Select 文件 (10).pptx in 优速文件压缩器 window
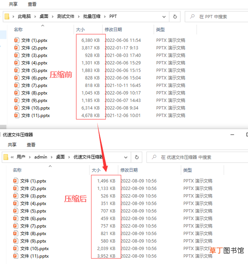 click(x=34, y=248)
